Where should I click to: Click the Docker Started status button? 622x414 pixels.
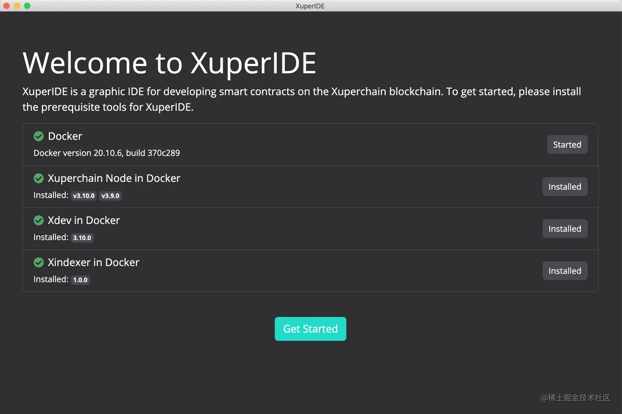point(567,145)
